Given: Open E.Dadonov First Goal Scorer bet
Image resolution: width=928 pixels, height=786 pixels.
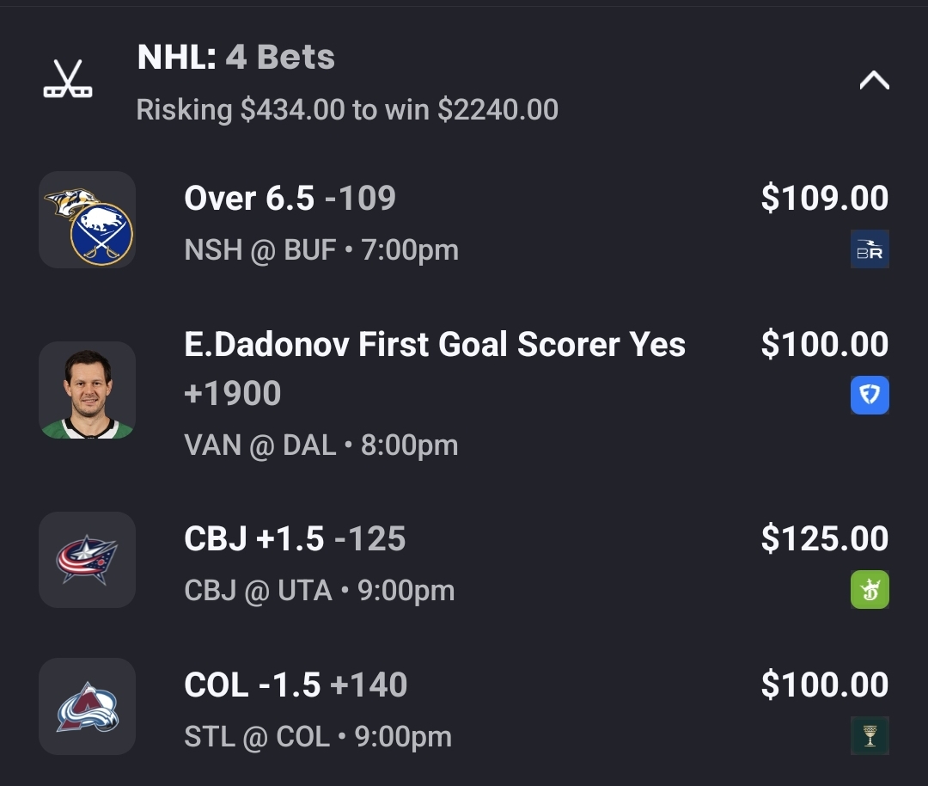Looking at the screenshot, I should point(435,345).
